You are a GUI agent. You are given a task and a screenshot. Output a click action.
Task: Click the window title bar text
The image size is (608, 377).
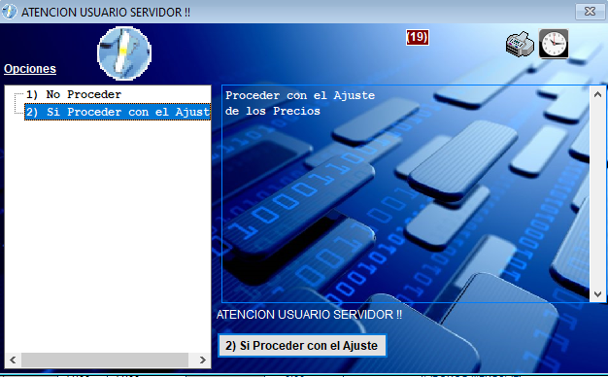[106, 12]
